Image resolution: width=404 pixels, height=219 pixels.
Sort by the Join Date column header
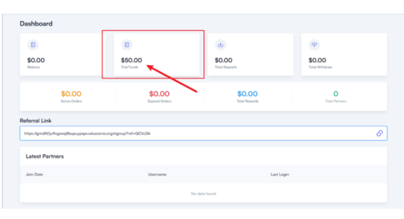pyautogui.click(x=34, y=174)
